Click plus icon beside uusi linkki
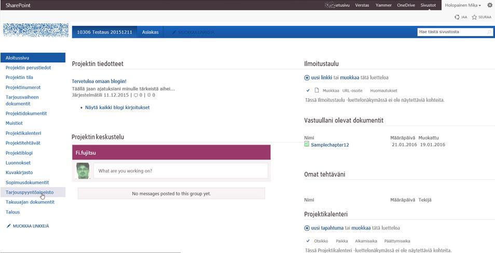Screen dimensions: 495x253 [x=307, y=77]
